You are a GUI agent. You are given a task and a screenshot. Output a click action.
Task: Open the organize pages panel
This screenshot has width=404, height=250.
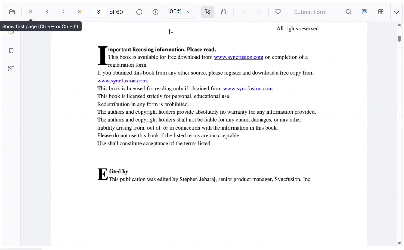coord(11,69)
